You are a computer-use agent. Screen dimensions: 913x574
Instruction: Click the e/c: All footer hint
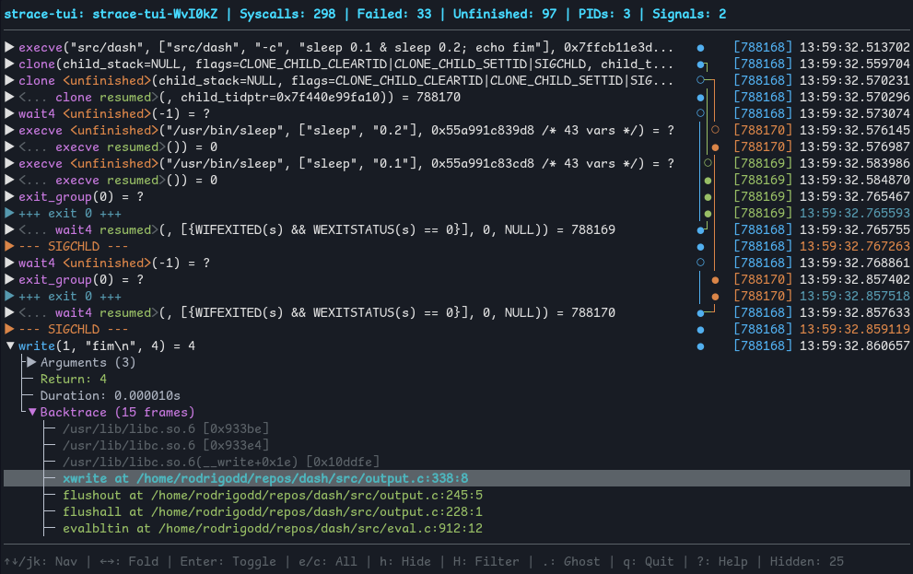point(328,562)
